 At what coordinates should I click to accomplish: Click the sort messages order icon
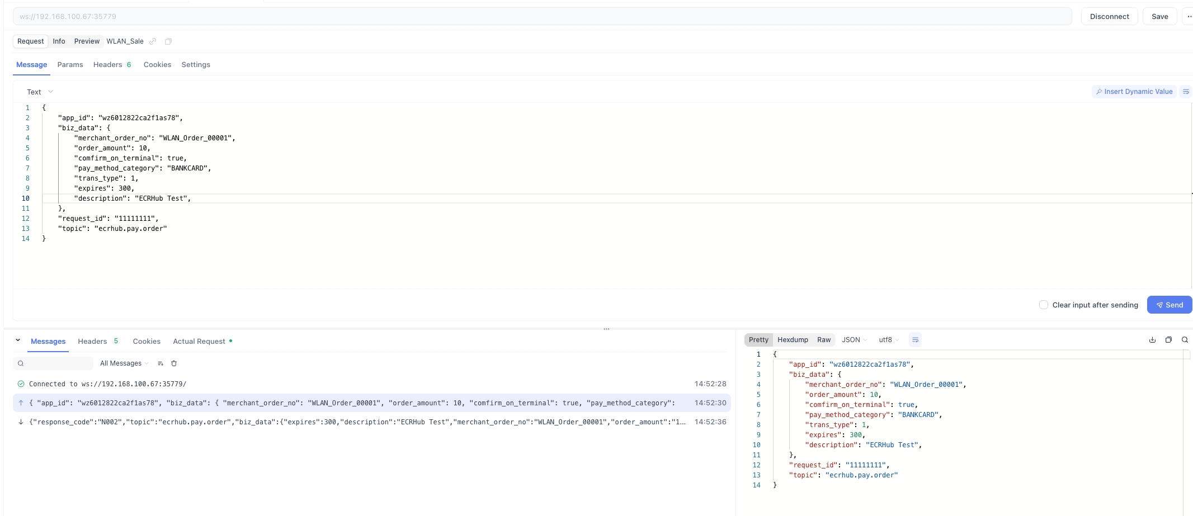tap(161, 363)
